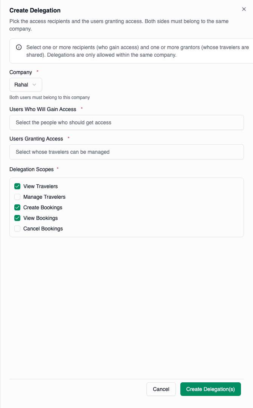Click the Create Delegation dialog title

[35, 10]
